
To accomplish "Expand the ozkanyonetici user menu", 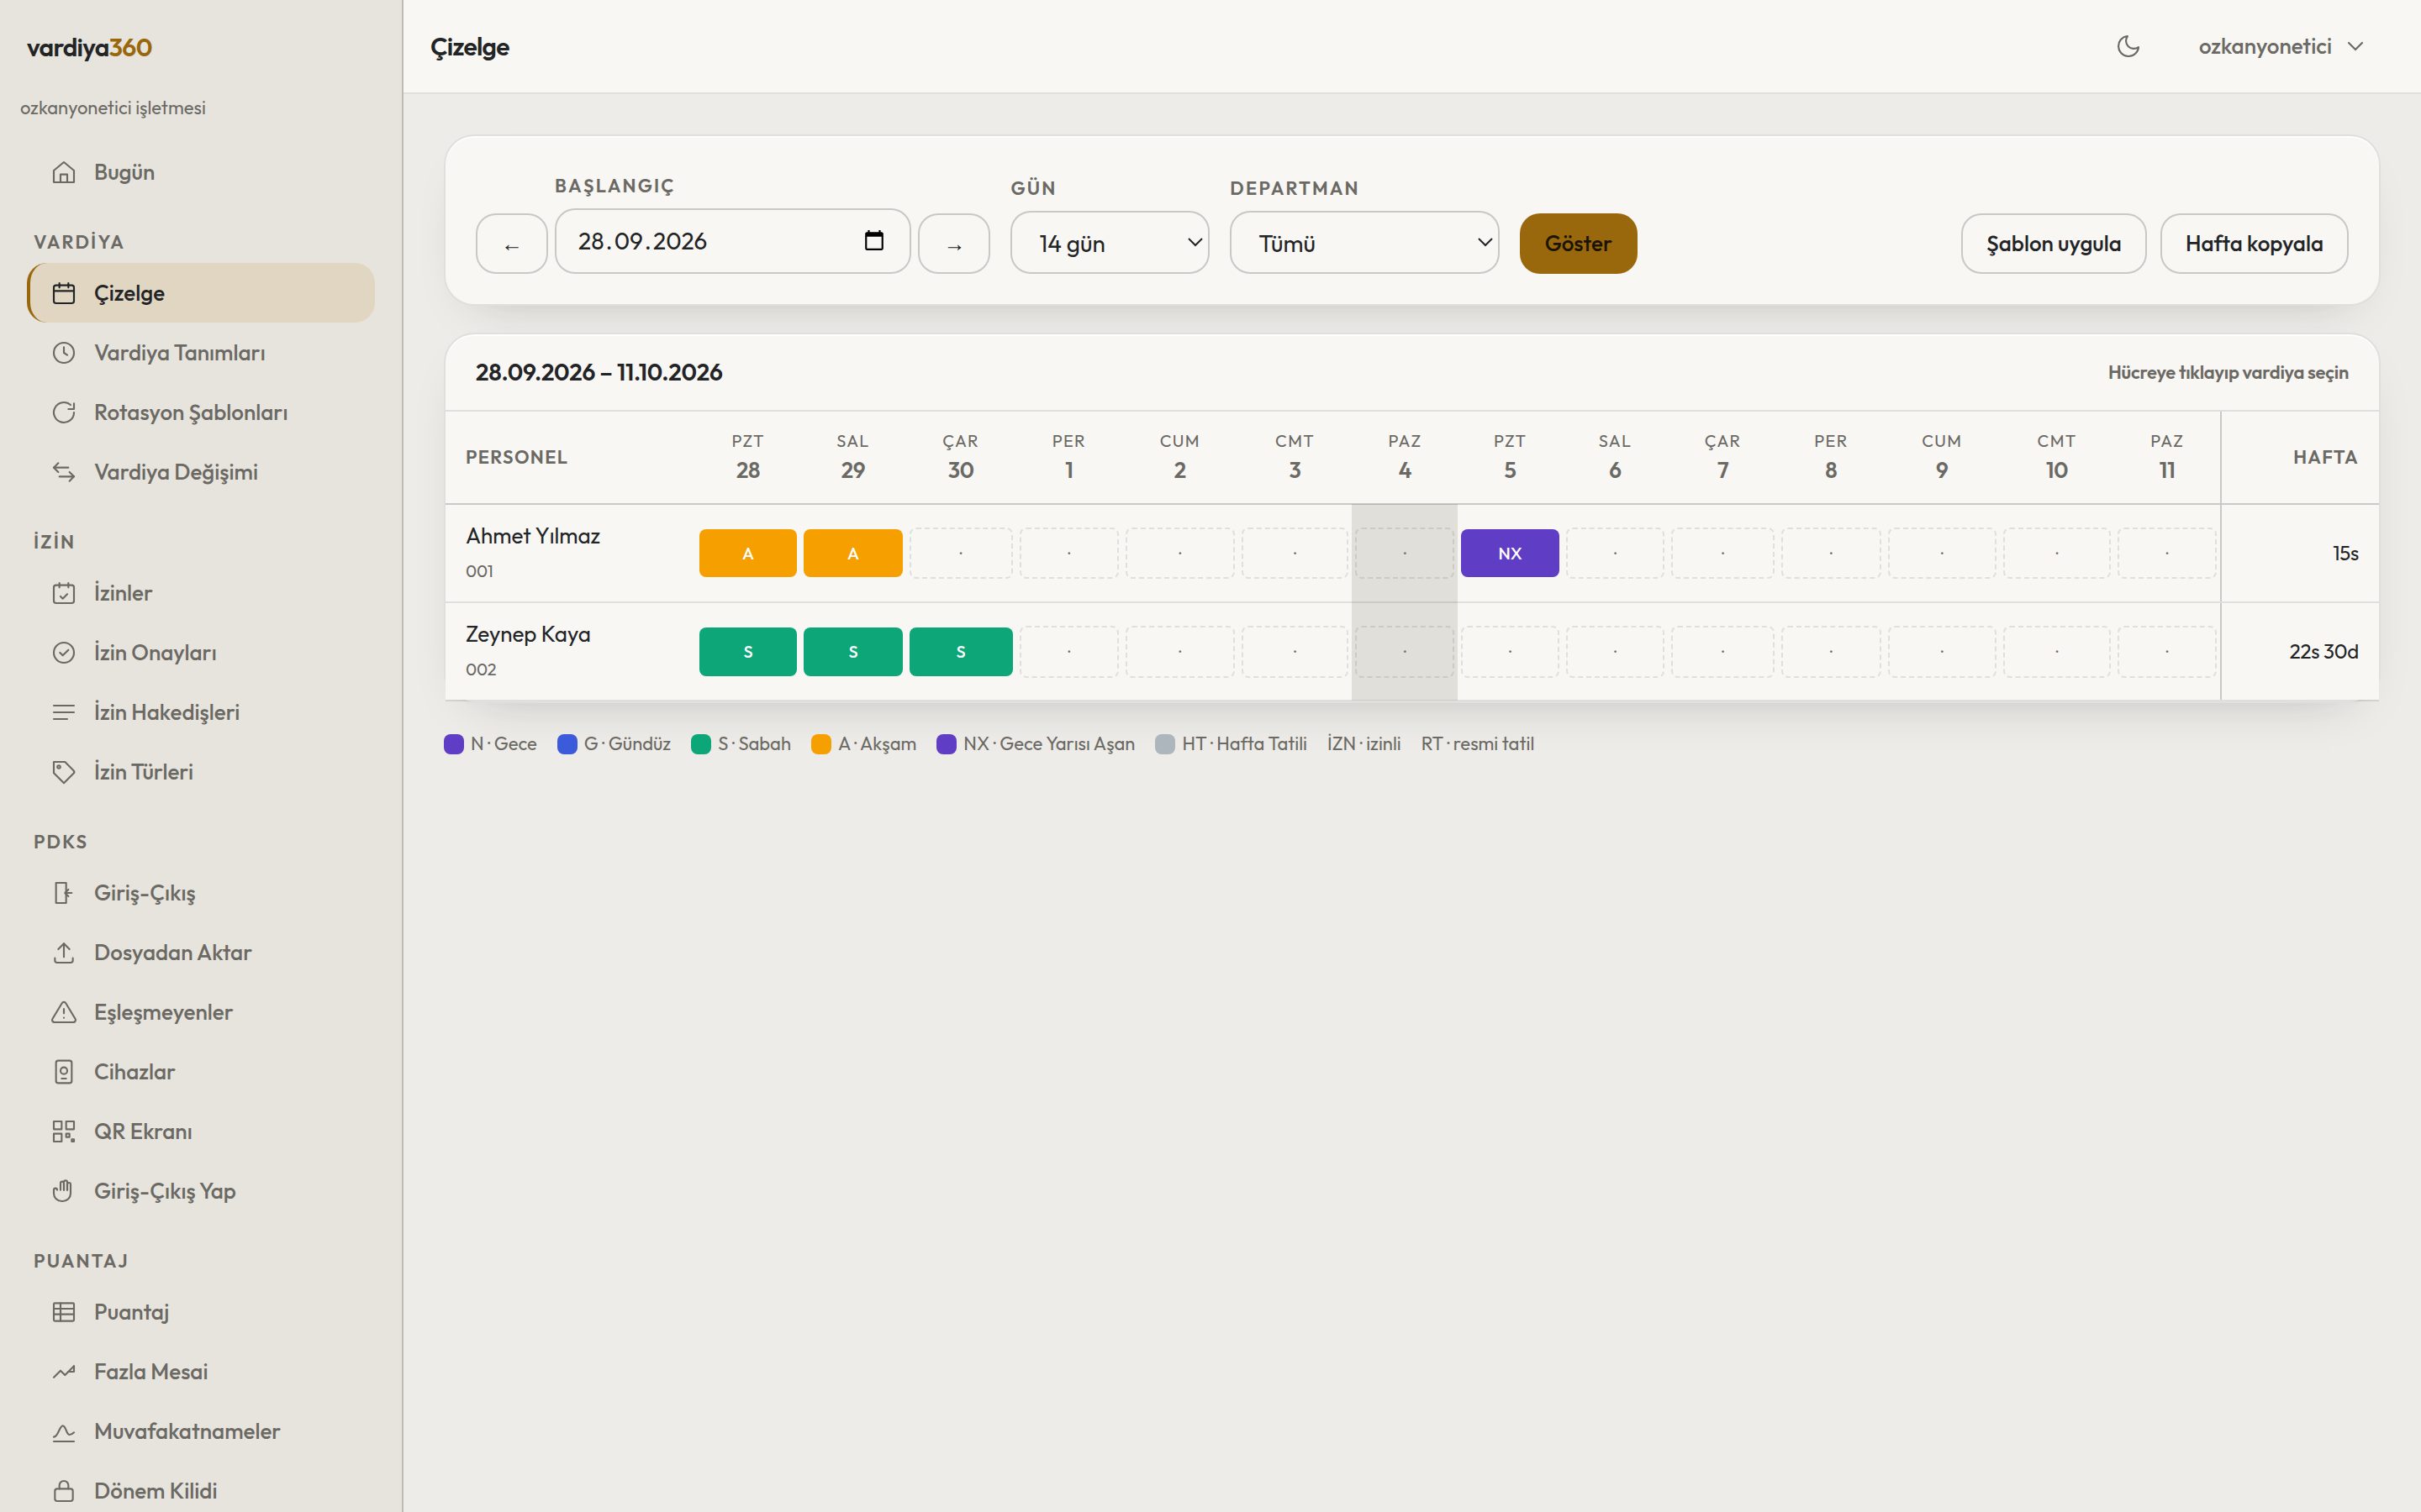I will point(2280,46).
